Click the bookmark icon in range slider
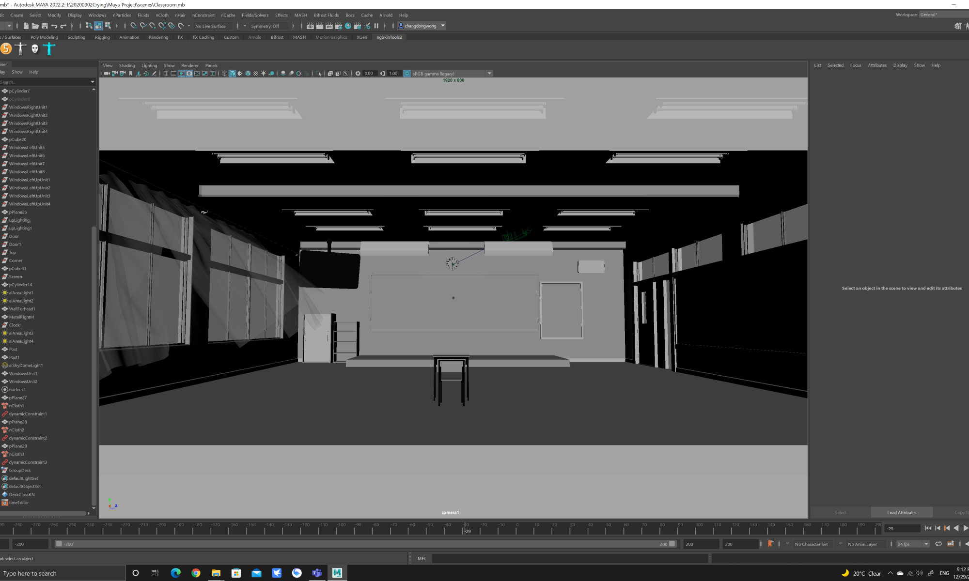 pyautogui.click(x=770, y=544)
